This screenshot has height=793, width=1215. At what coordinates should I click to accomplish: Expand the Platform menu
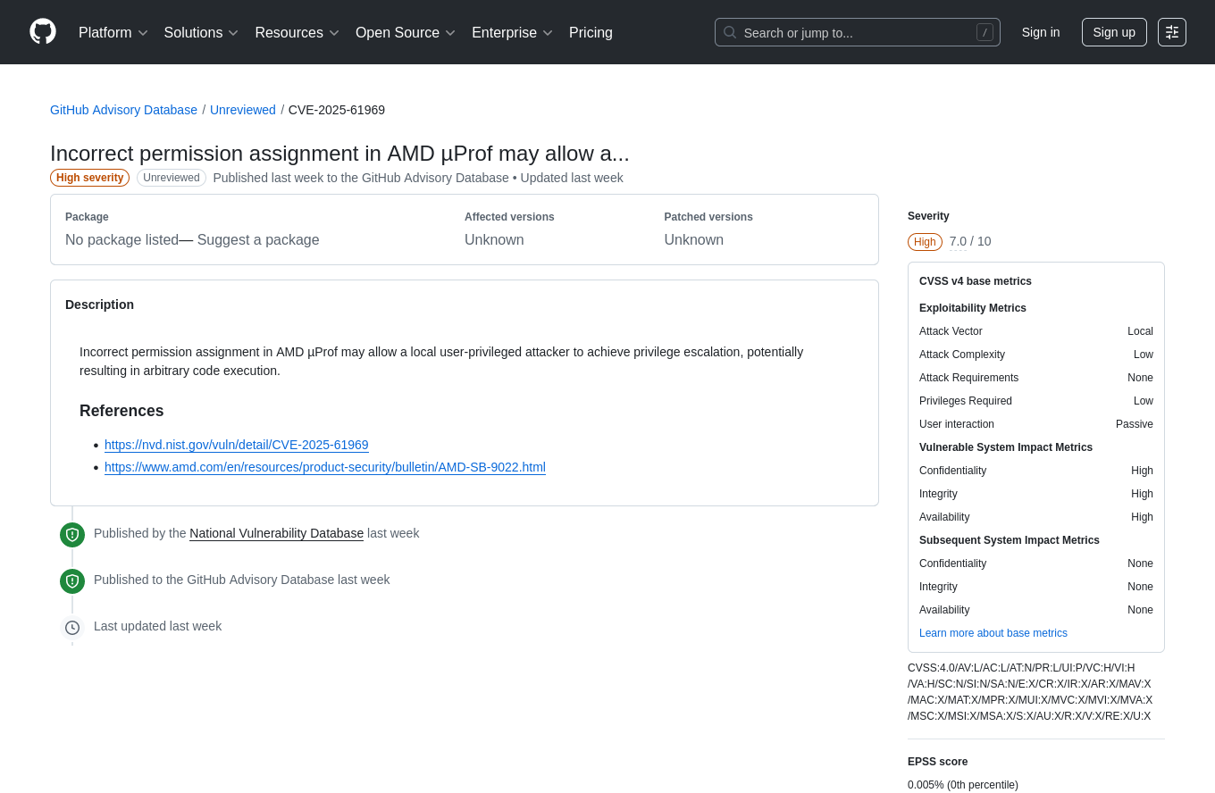pyautogui.click(x=113, y=33)
